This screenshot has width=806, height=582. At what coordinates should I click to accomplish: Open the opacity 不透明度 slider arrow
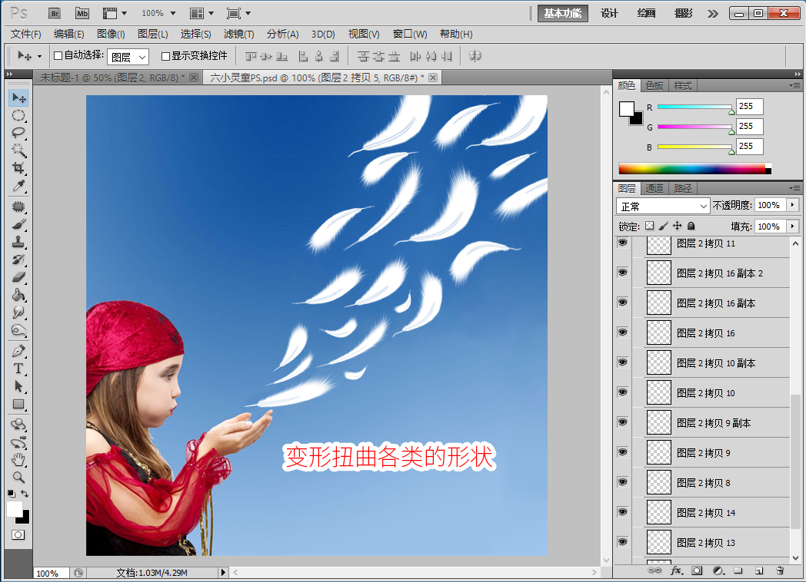pos(793,205)
